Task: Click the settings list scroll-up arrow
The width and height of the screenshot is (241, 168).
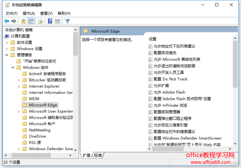Action: [235, 38]
